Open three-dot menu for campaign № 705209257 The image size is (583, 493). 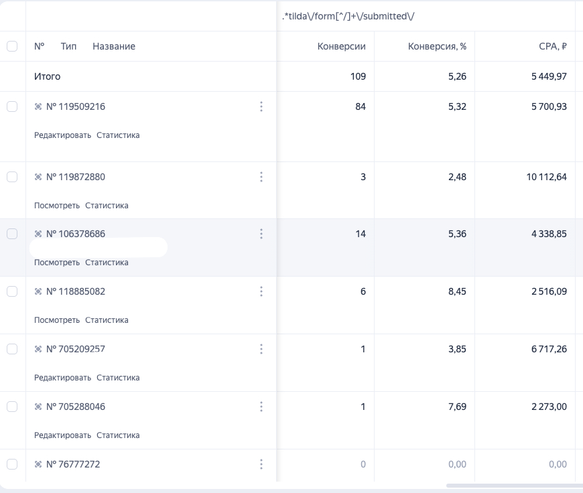pyautogui.click(x=261, y=349)
